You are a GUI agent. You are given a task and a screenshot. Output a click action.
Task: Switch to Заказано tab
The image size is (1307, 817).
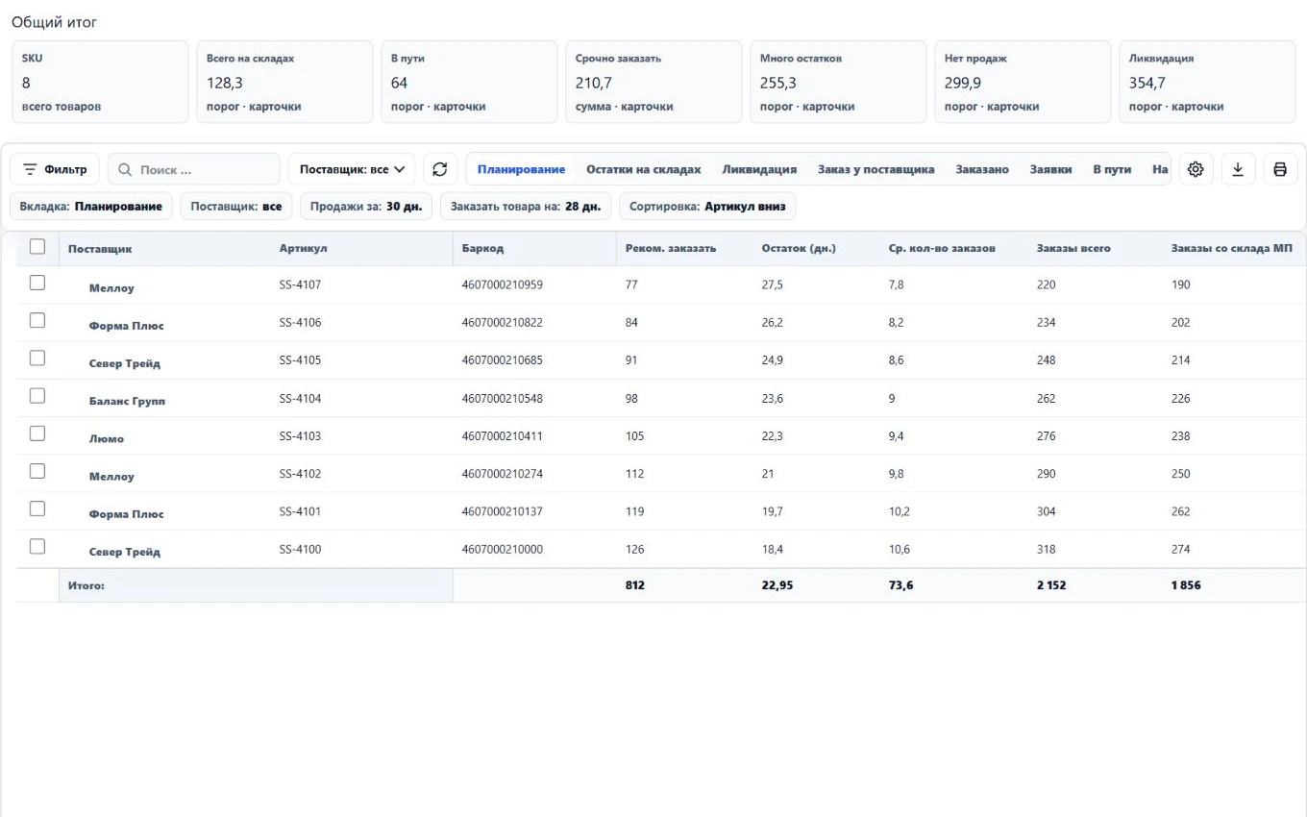982,169
